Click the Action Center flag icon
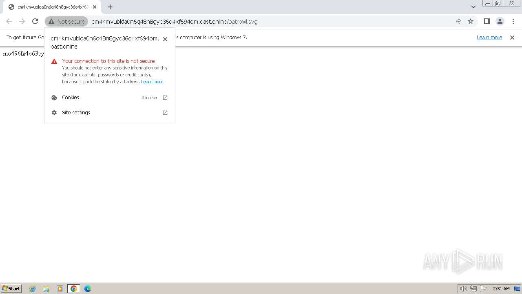This screenshot has height=294, width=522. 483,289
